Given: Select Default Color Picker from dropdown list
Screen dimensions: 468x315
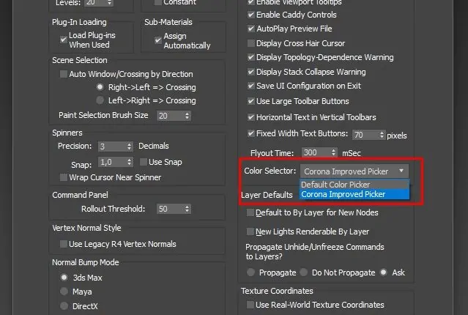Looking at the screenshot, I should click(336, 185).
